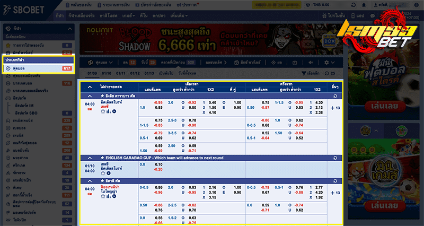424x226 pixels.
Task: Select Boxing (มวยสากล) in sidebar
Action: click(39, 158)
